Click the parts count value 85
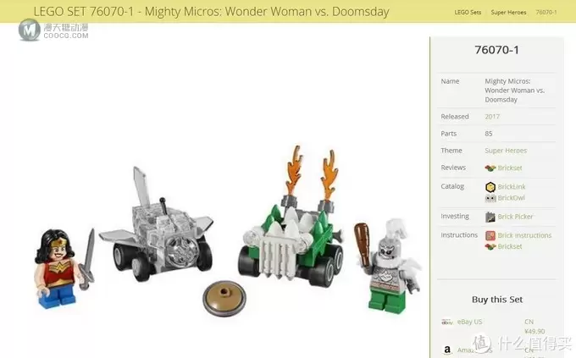 489,134
